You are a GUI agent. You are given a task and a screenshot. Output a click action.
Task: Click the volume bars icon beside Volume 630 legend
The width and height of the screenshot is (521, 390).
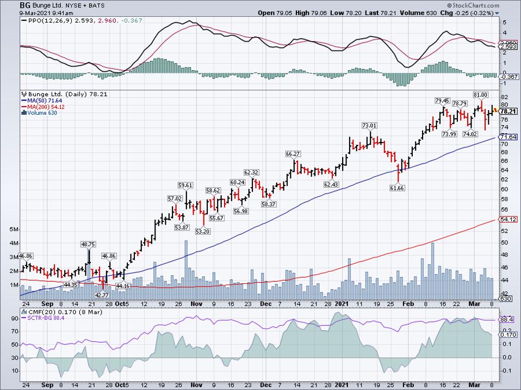(x=24, y=113)
